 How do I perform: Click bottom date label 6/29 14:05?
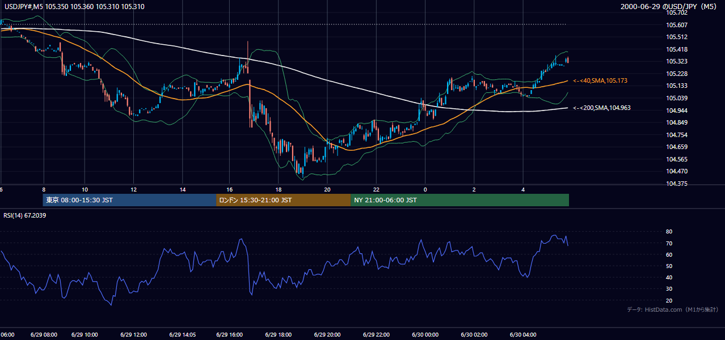pyautogui.click(x=183, y=335)
